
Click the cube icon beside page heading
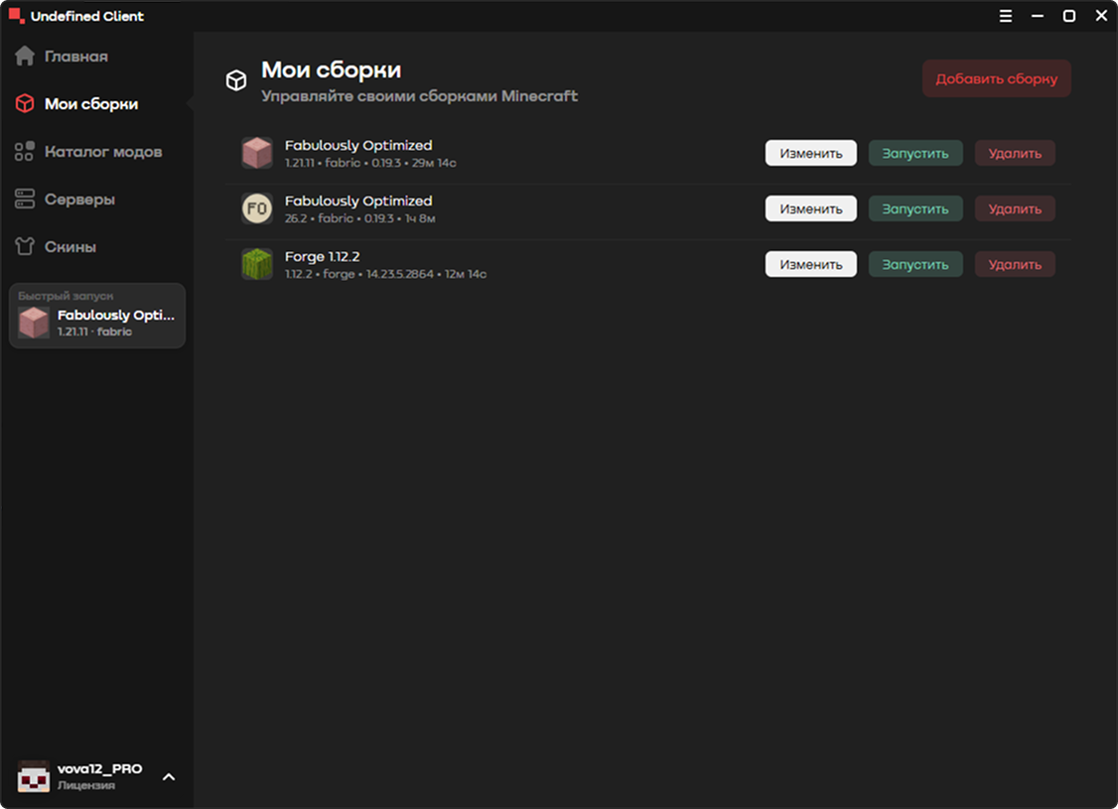coord(236,80)
